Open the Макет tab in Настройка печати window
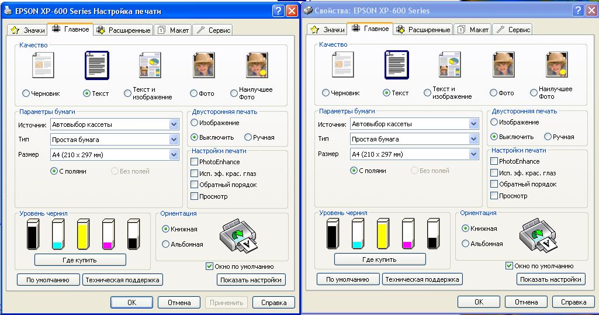 pos(173,30)
